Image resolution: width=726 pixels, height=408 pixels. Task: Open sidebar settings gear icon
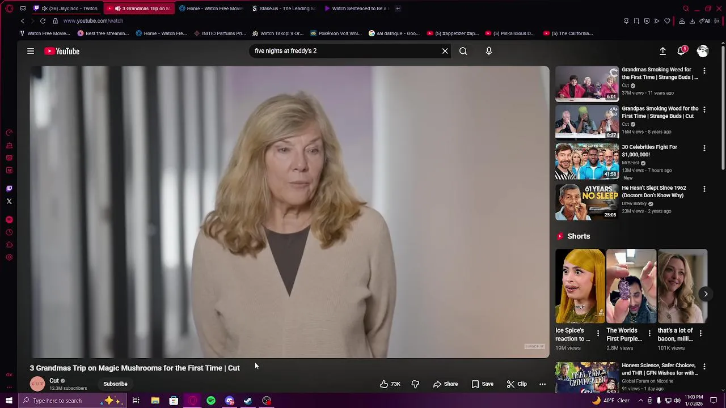tap(9, 257)
